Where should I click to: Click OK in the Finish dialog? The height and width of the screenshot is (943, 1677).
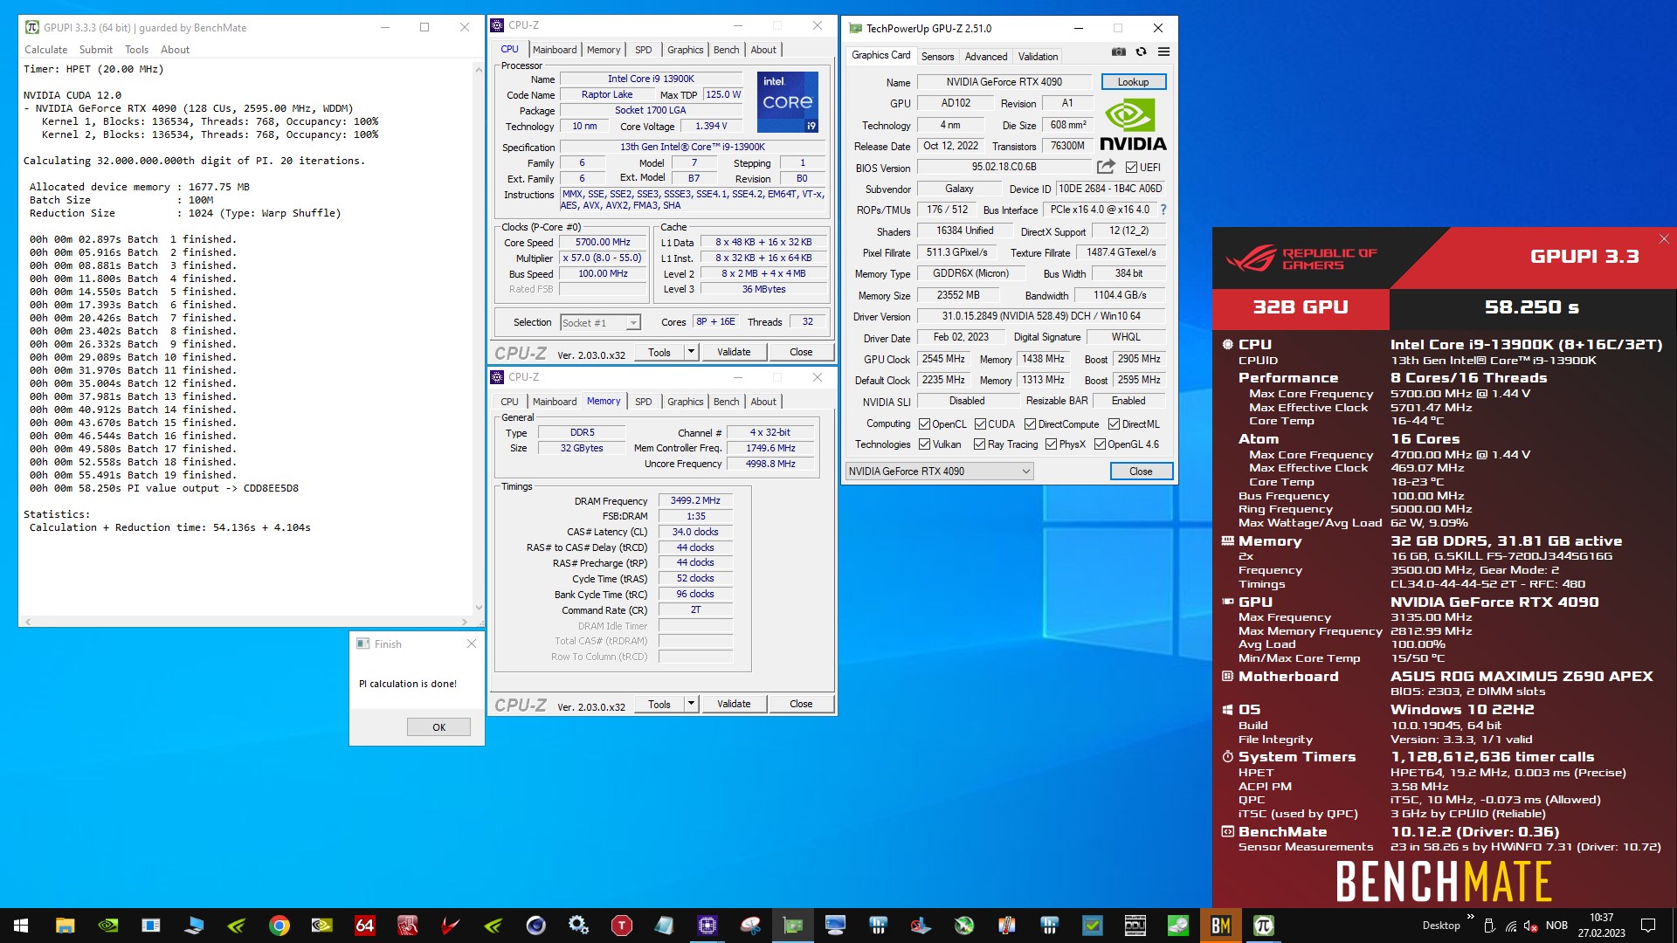pos(438,727)
